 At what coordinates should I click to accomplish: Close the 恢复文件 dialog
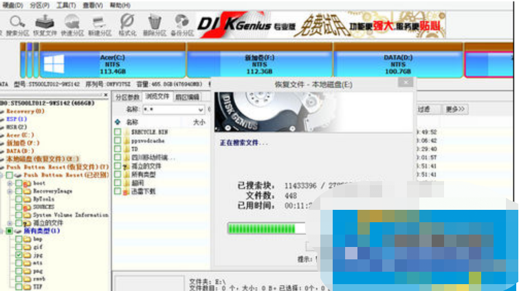tap(405, 82)
